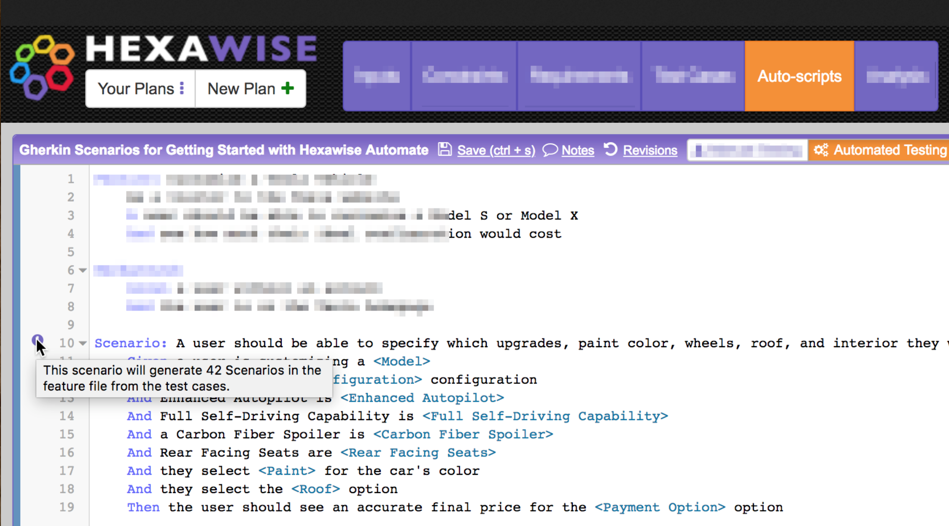Click the Revisions circular arrow icon

610,149
